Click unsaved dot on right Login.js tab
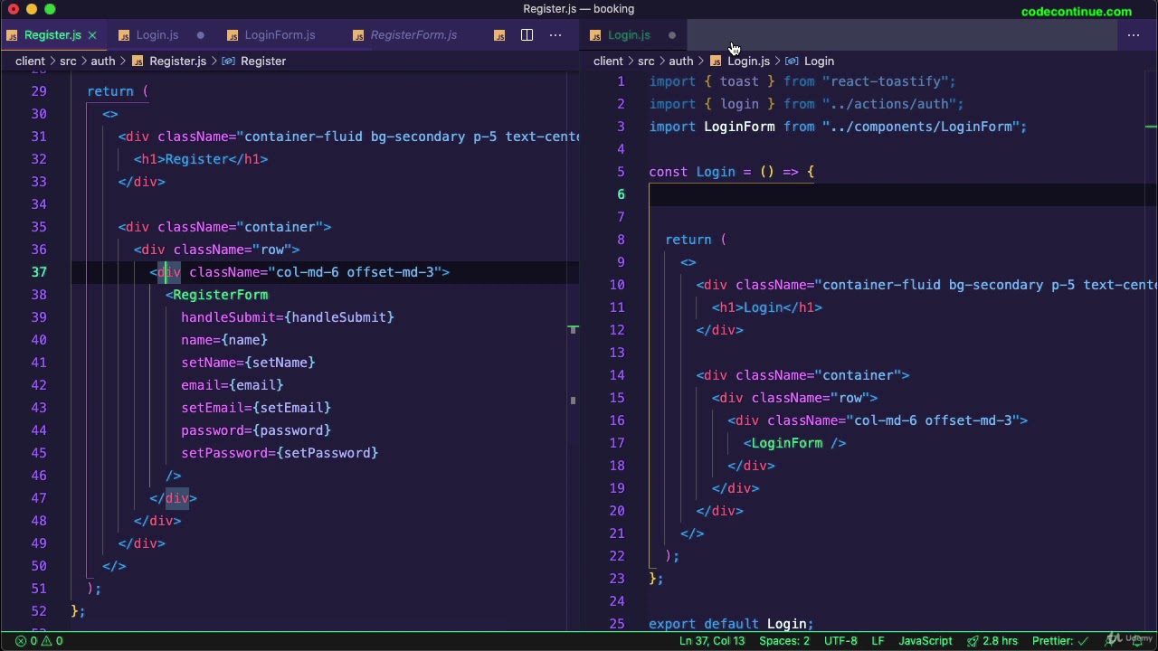The width and height of the screenshot is (1158, 651). [x=672, y=35]
